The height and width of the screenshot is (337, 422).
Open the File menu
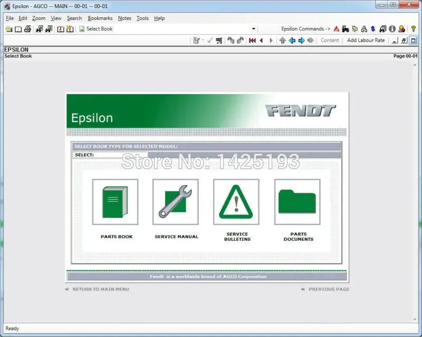coord(9,18)
